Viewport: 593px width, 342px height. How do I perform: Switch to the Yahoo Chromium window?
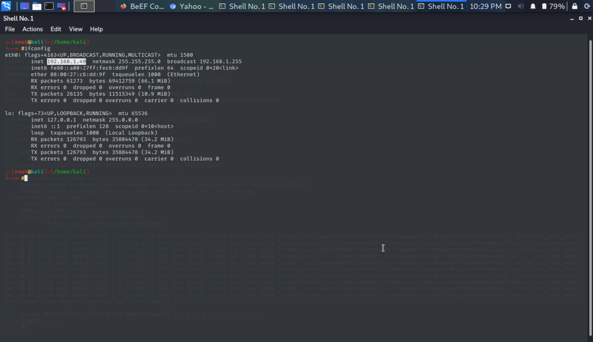pyautogui.click(x=191, y=6)
